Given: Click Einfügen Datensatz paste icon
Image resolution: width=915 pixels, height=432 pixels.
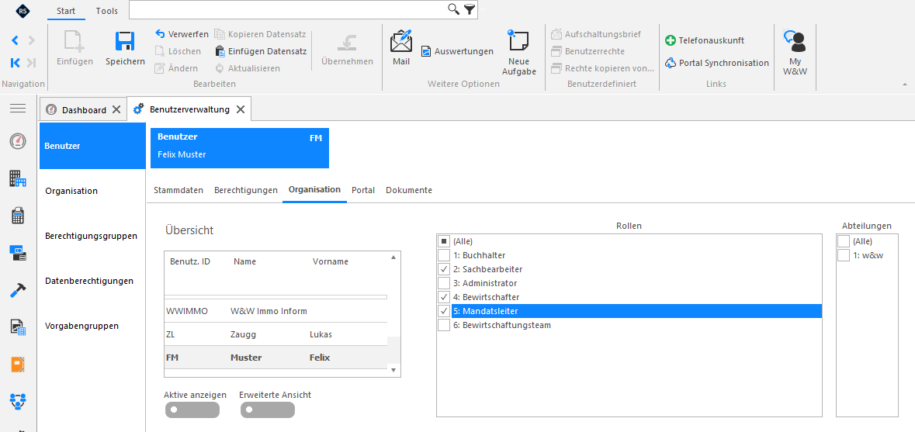Looking at the screenshot, I should click(x=220, y=51).
